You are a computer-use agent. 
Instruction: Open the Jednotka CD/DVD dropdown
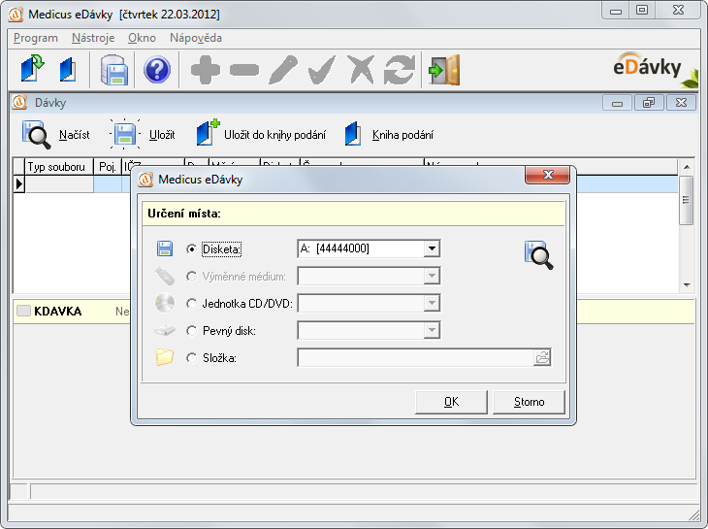(x=432, y=303)
